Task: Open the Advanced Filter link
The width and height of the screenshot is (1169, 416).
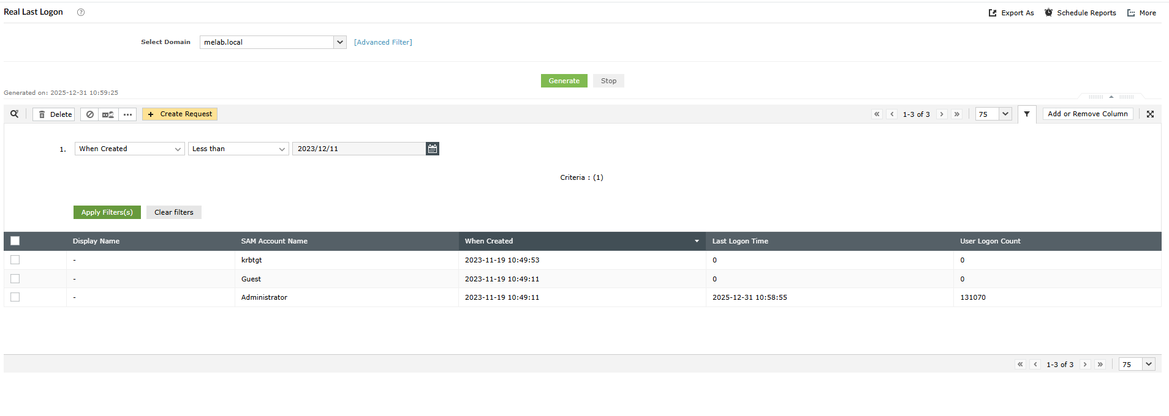Action: coord(383,42)
